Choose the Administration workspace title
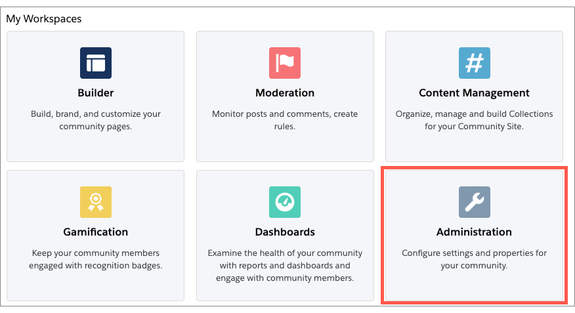The height and width of the screenshot is (313, 575). (474, 232)
